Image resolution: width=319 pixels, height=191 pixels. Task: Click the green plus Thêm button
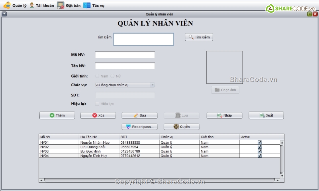(57, 115)
